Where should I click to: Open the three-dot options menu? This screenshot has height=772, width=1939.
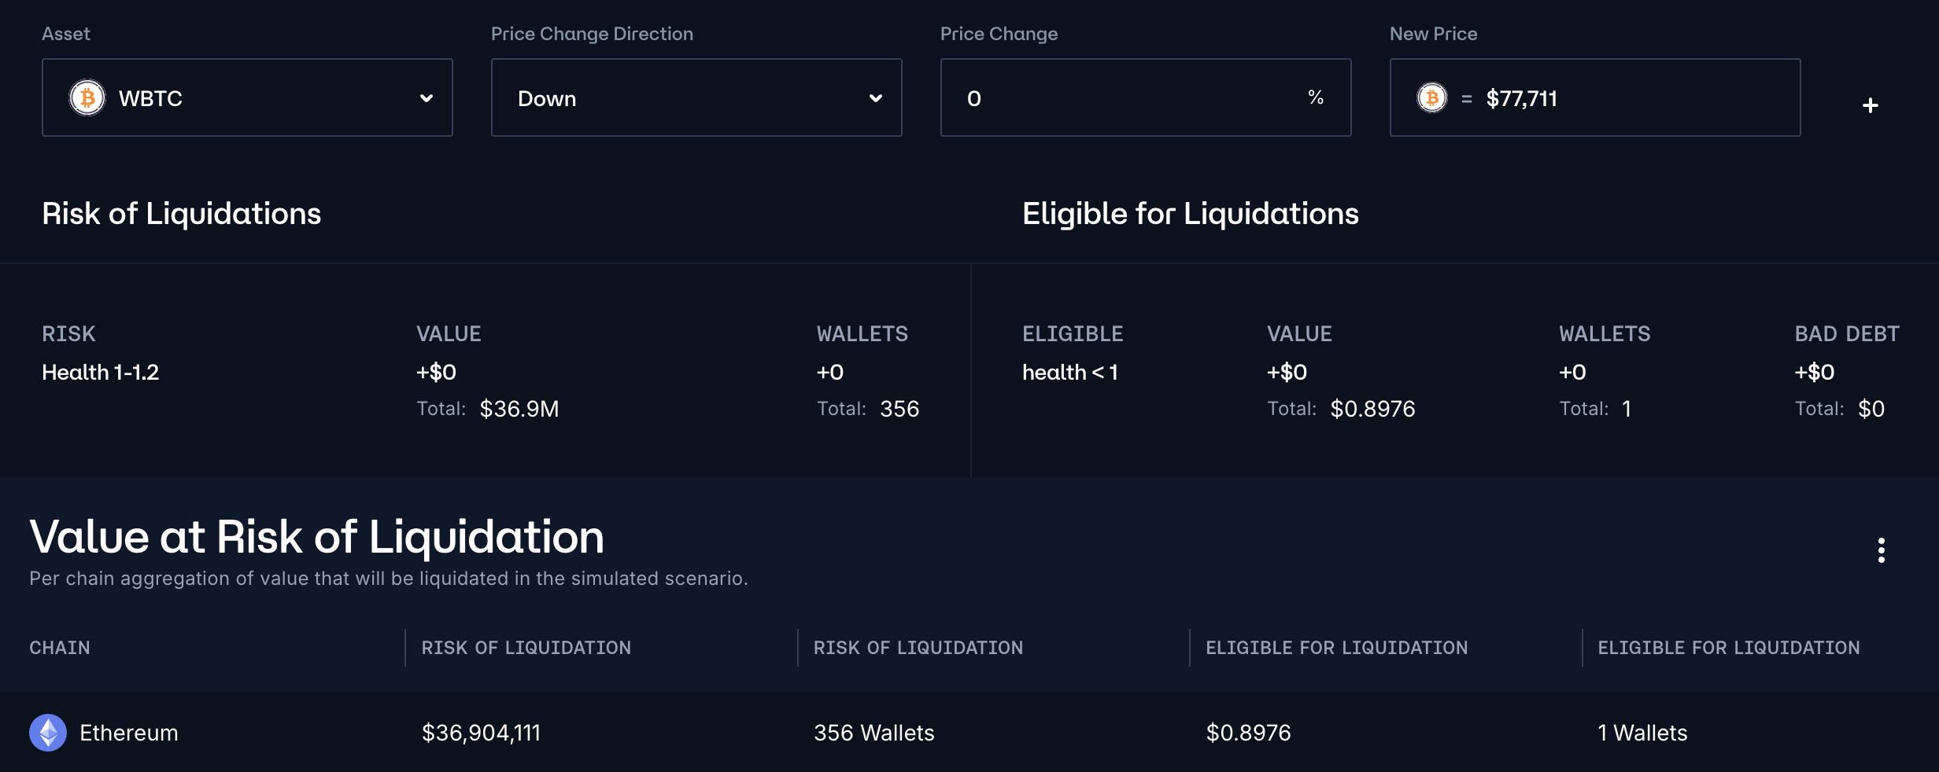[1881, 550]
